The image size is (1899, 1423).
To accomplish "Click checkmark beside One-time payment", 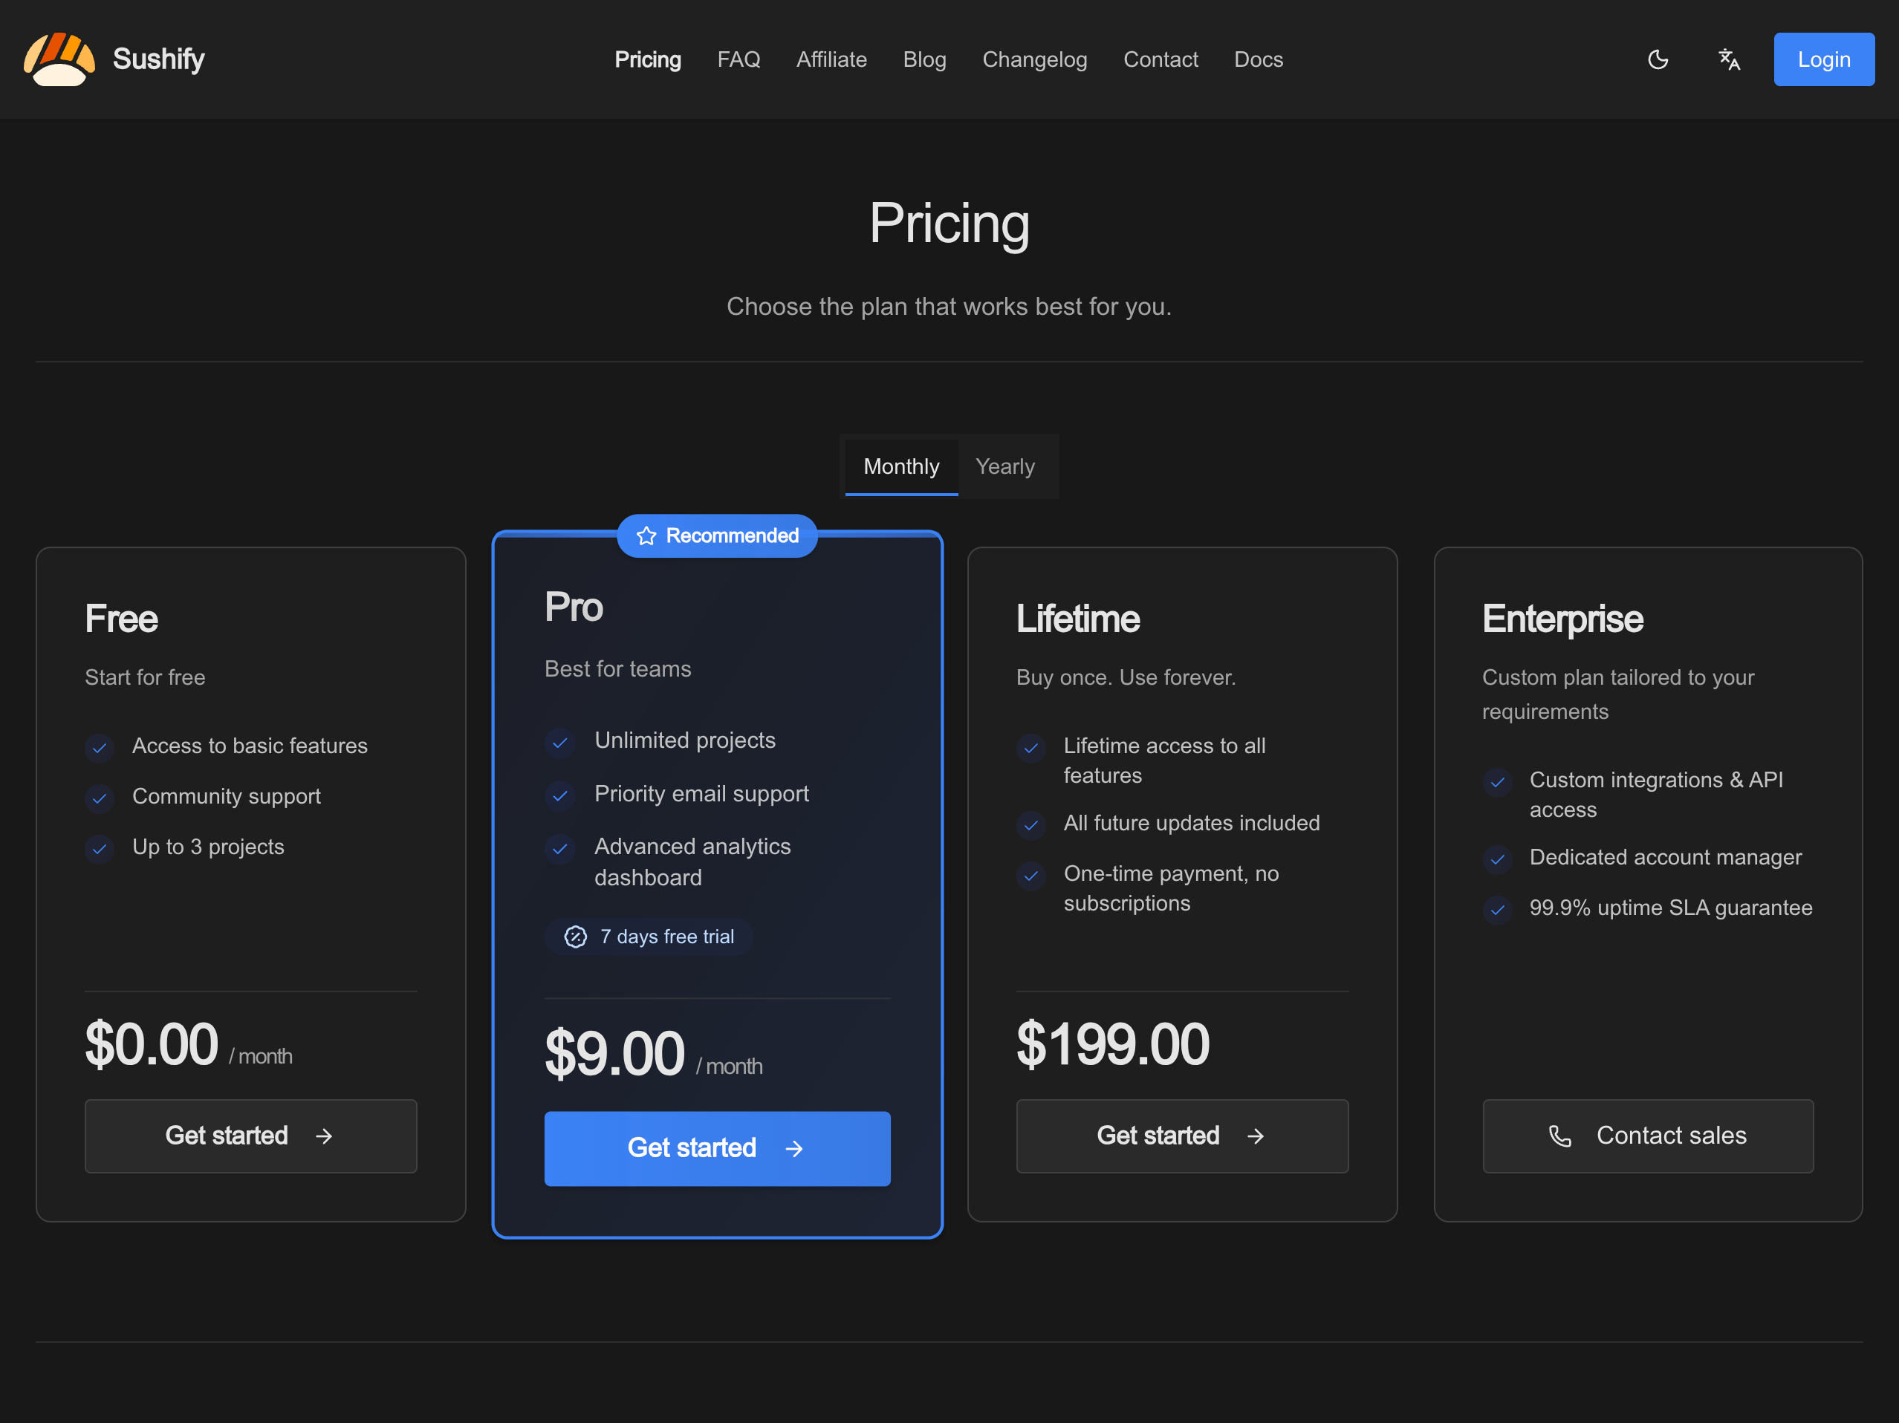I will (1031, 876).
